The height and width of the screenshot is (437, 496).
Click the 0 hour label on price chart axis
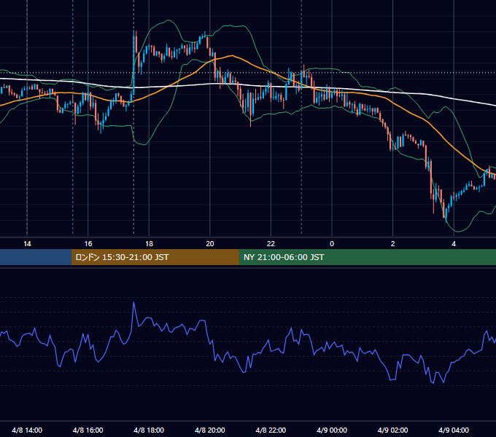click(x=332, y=244)
